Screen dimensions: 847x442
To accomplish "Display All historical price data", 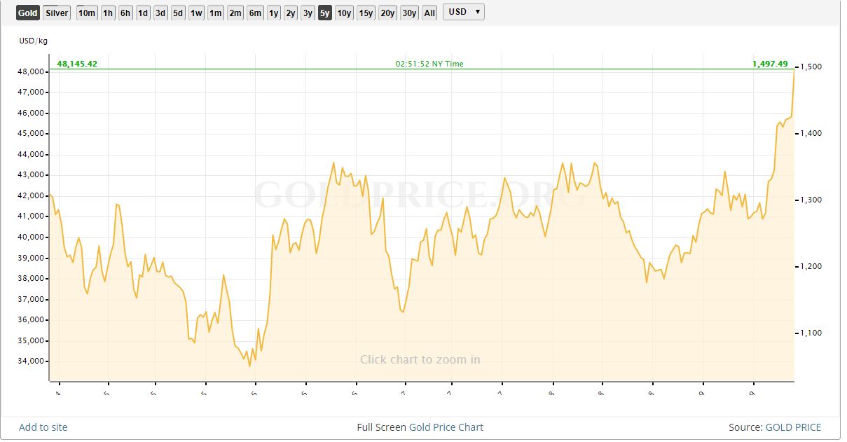I will [429, 13].
